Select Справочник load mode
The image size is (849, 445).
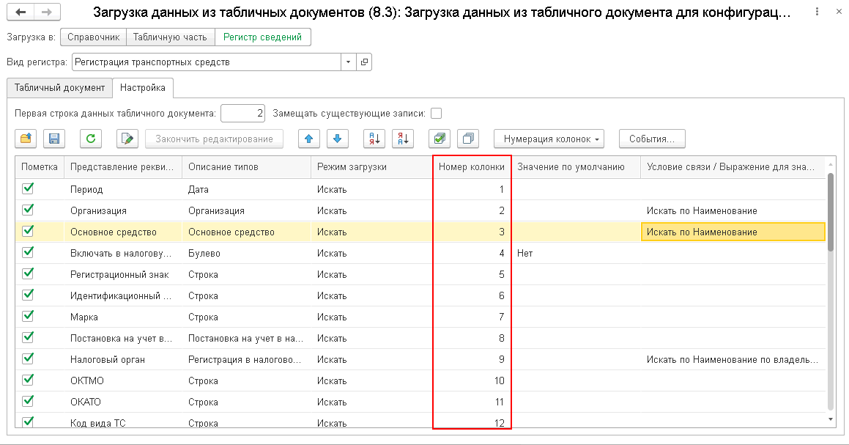point(94,37)
